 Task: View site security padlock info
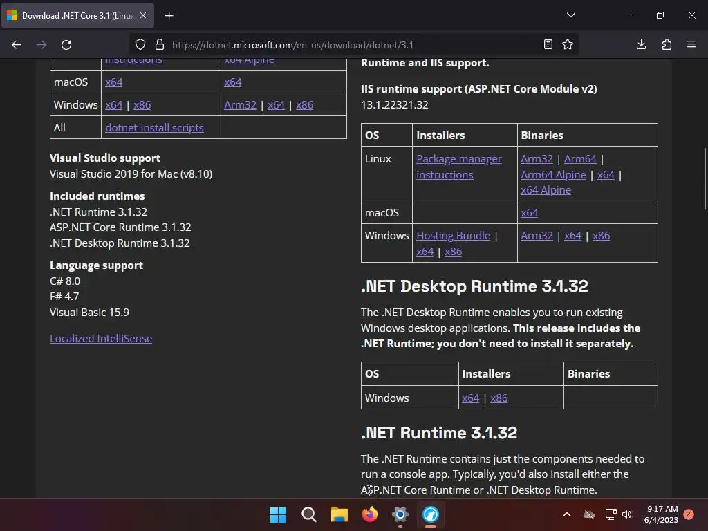(x=160, y=45)
